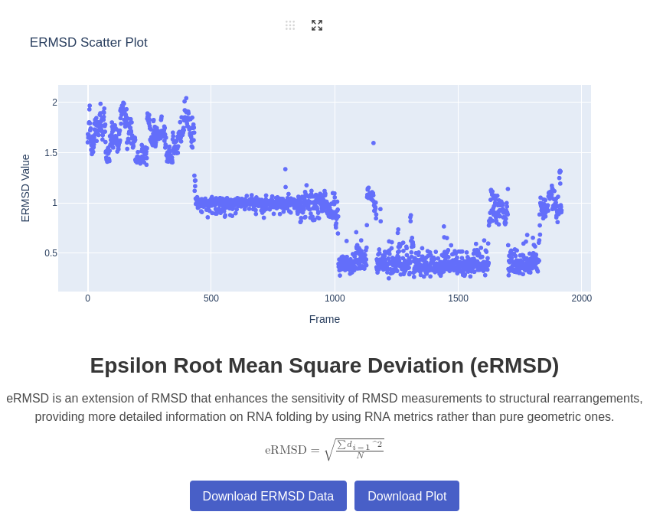This screenshot has width=650, height=515.
Task: Click the eRMSD formula expression
Action: (x=324, y=449)
